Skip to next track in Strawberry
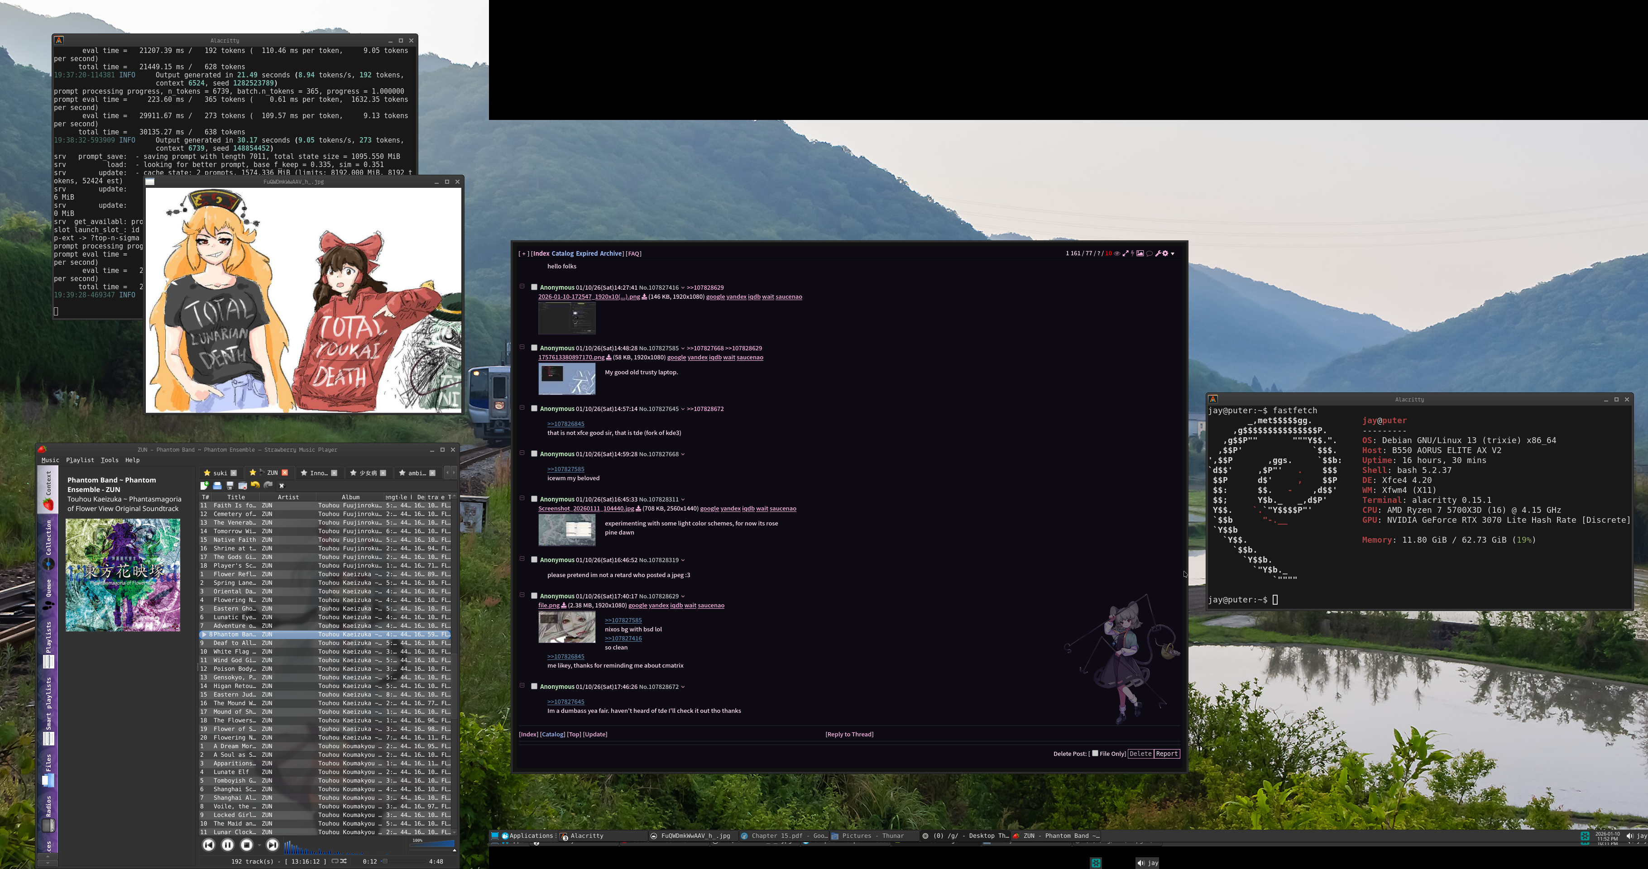Image resolution: width=1648 pixels, height=869 pixels. (x=272, y=845)
